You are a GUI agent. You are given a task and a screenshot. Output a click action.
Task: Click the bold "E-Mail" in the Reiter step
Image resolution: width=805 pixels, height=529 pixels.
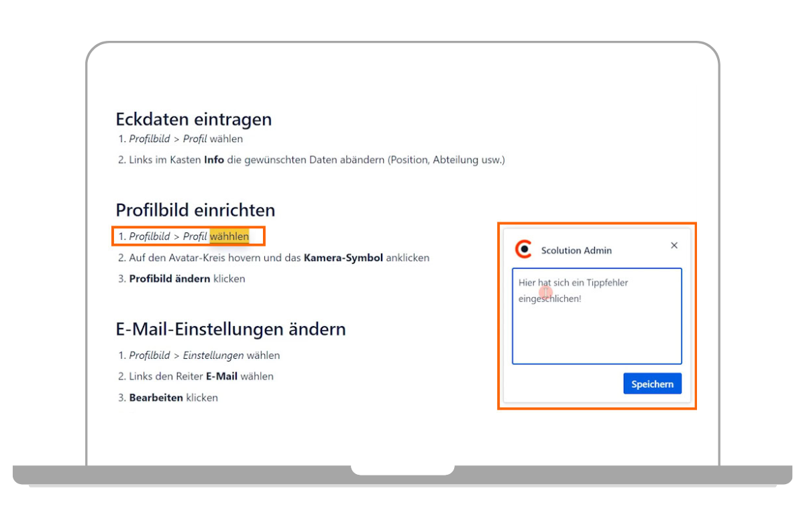point(221,376)
